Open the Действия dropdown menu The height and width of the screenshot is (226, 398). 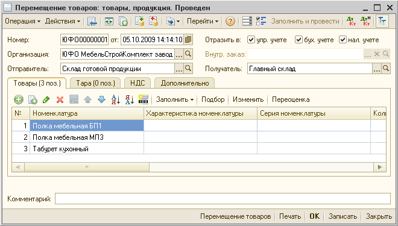point(63,21)
